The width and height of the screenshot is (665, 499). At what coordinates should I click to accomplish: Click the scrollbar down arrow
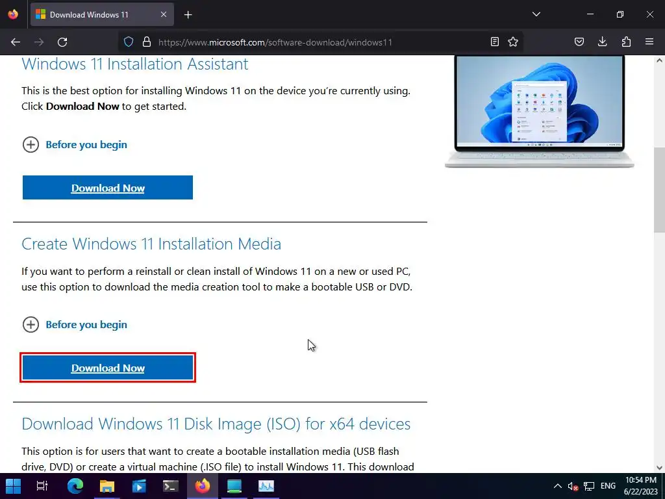point(659,468)
